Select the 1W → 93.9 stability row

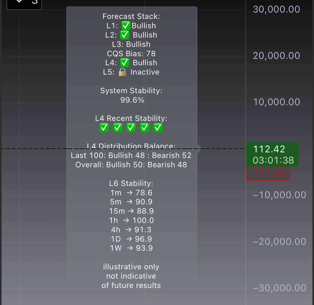132,248
